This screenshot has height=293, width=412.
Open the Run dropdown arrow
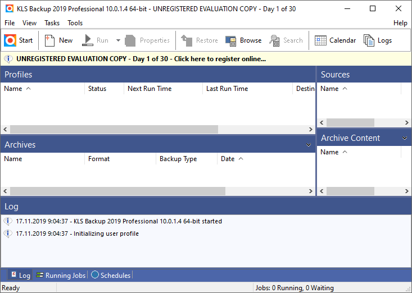click(118, 40)
